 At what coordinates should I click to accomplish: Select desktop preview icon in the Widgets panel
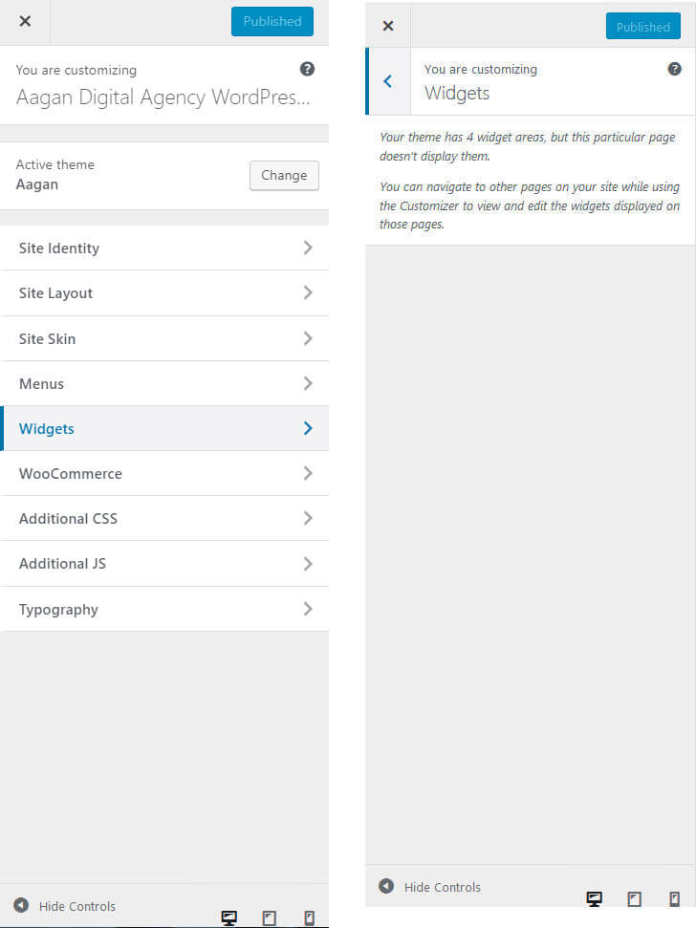point(595,899)
